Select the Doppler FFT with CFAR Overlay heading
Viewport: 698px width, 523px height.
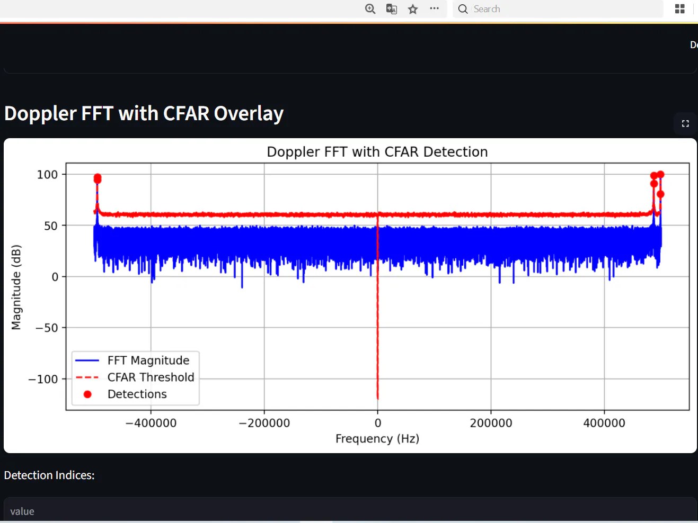coord(144,113)
